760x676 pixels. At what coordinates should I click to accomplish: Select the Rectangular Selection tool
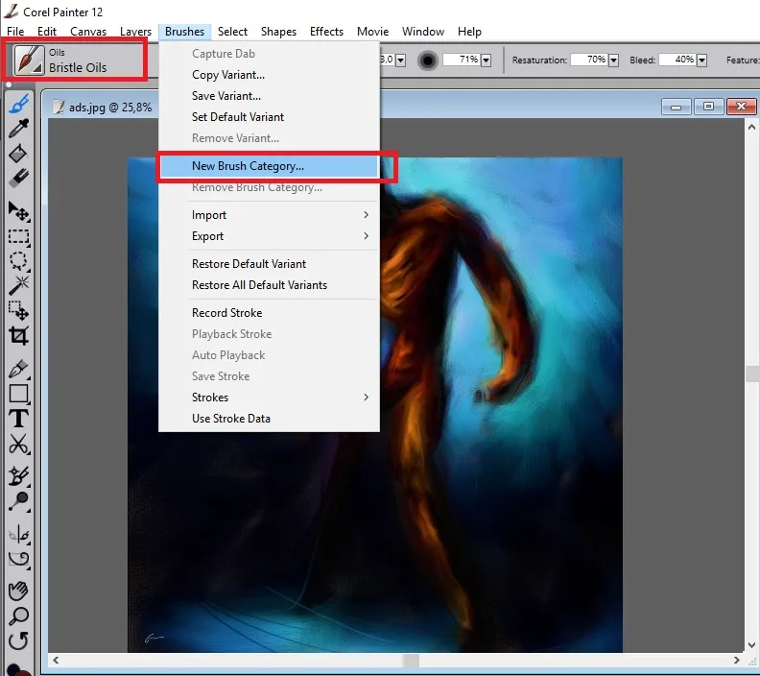[x=19, y=236]
